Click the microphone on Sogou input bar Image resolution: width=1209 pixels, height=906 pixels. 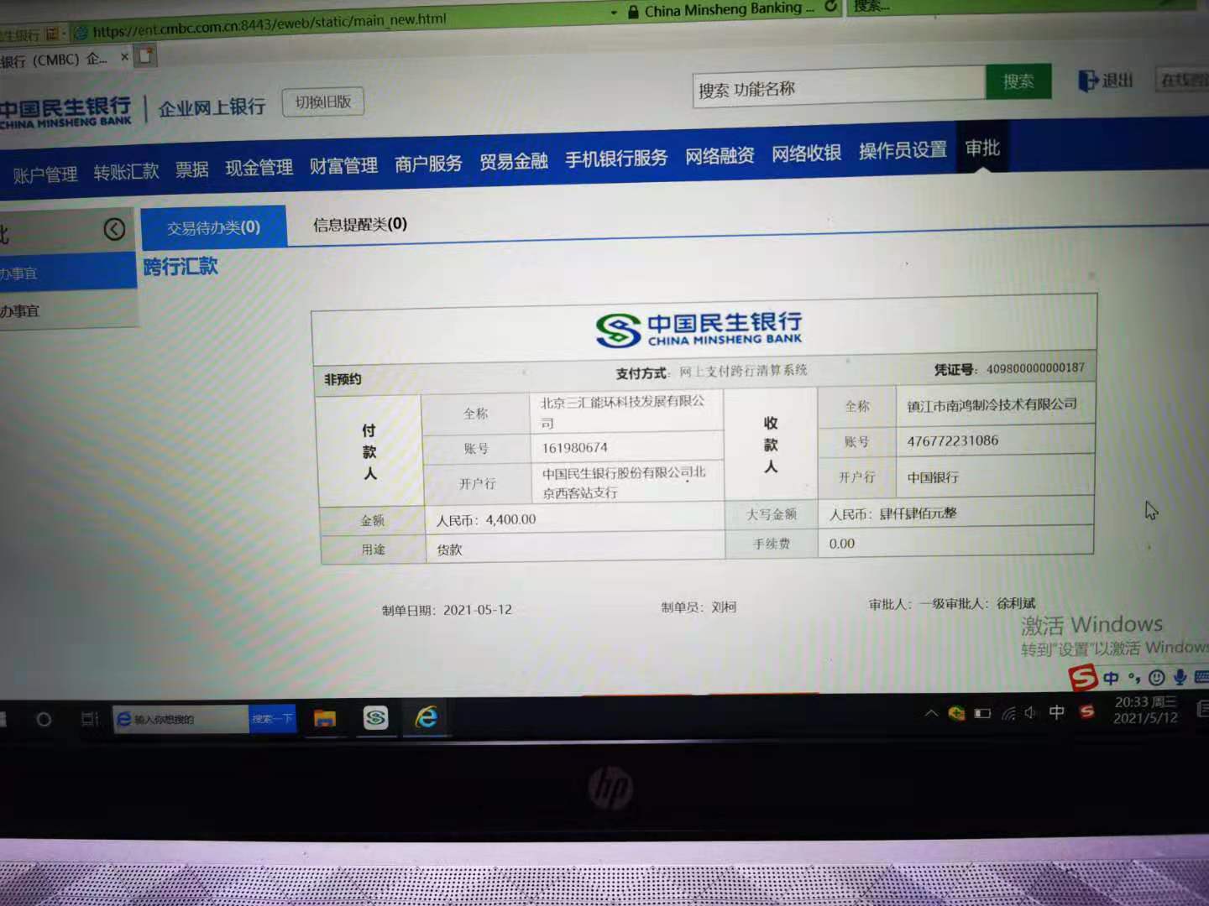[x=1180, y=677]
